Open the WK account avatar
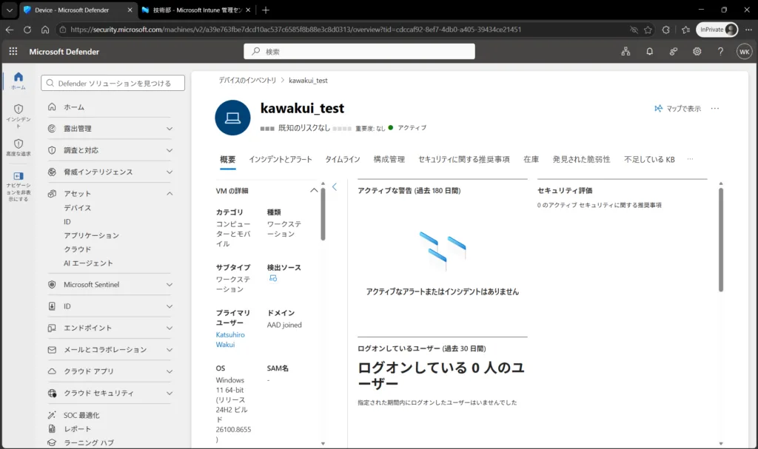The image size is (758, 449). (744, 51)
